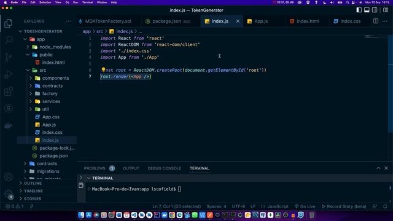
Task: Toggle the bottom panel layout icon
Action: pyautogui.click(x=367, y=10)
